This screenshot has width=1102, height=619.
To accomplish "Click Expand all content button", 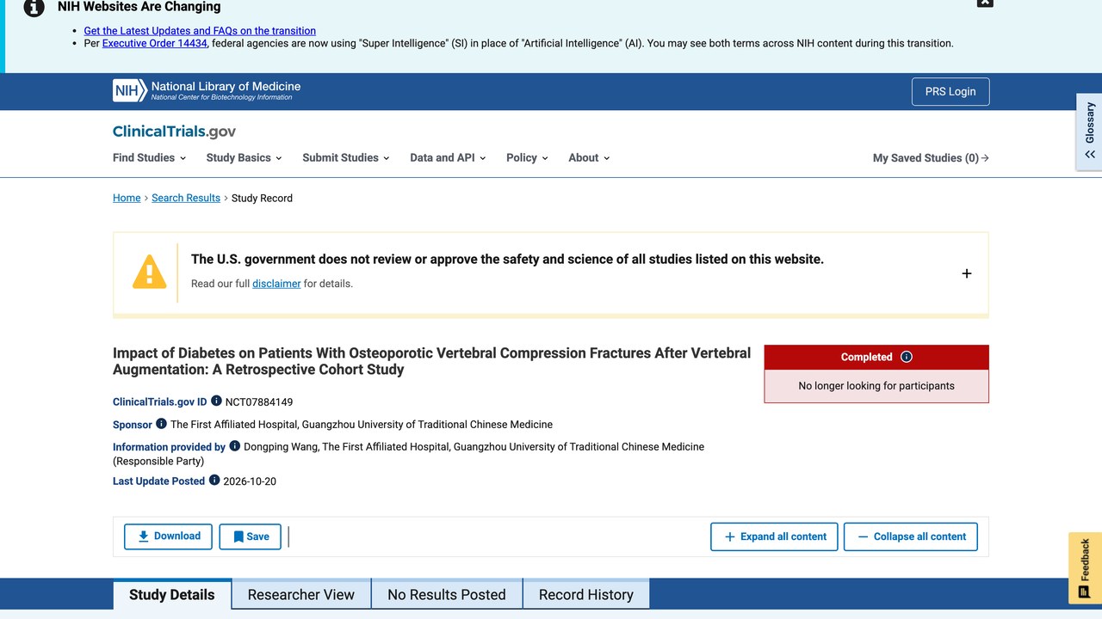I will [774, 536].
